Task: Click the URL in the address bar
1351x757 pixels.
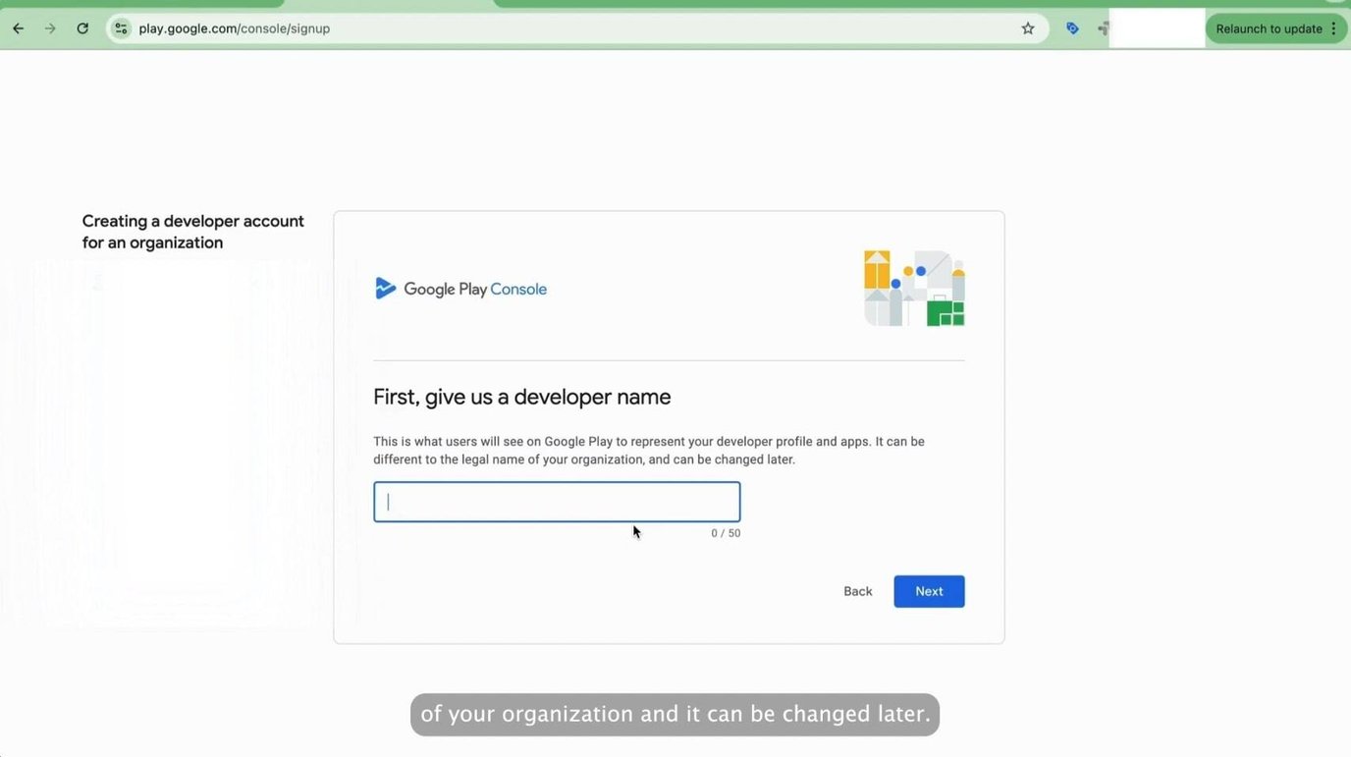Action: pos(232,28)
